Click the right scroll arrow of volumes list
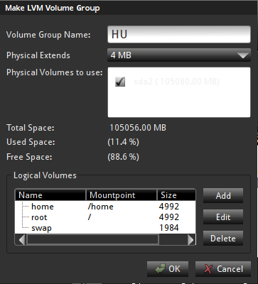258x284 pixels. (190, 240)
